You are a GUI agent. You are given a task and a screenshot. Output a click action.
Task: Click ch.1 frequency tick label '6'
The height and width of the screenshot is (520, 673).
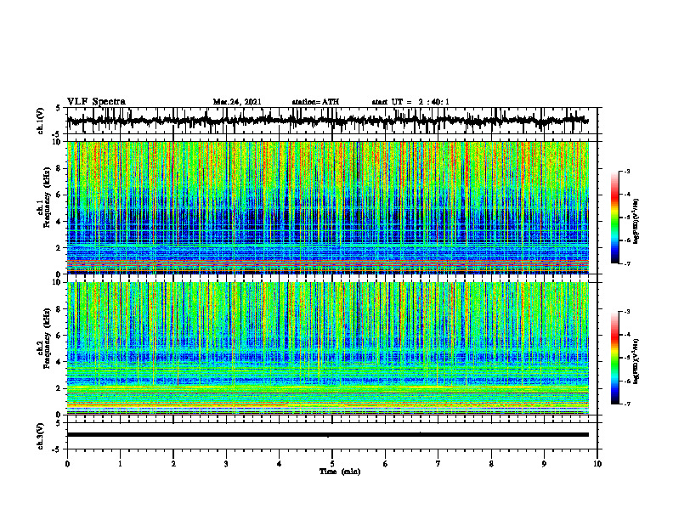click(x=59, y=195)
